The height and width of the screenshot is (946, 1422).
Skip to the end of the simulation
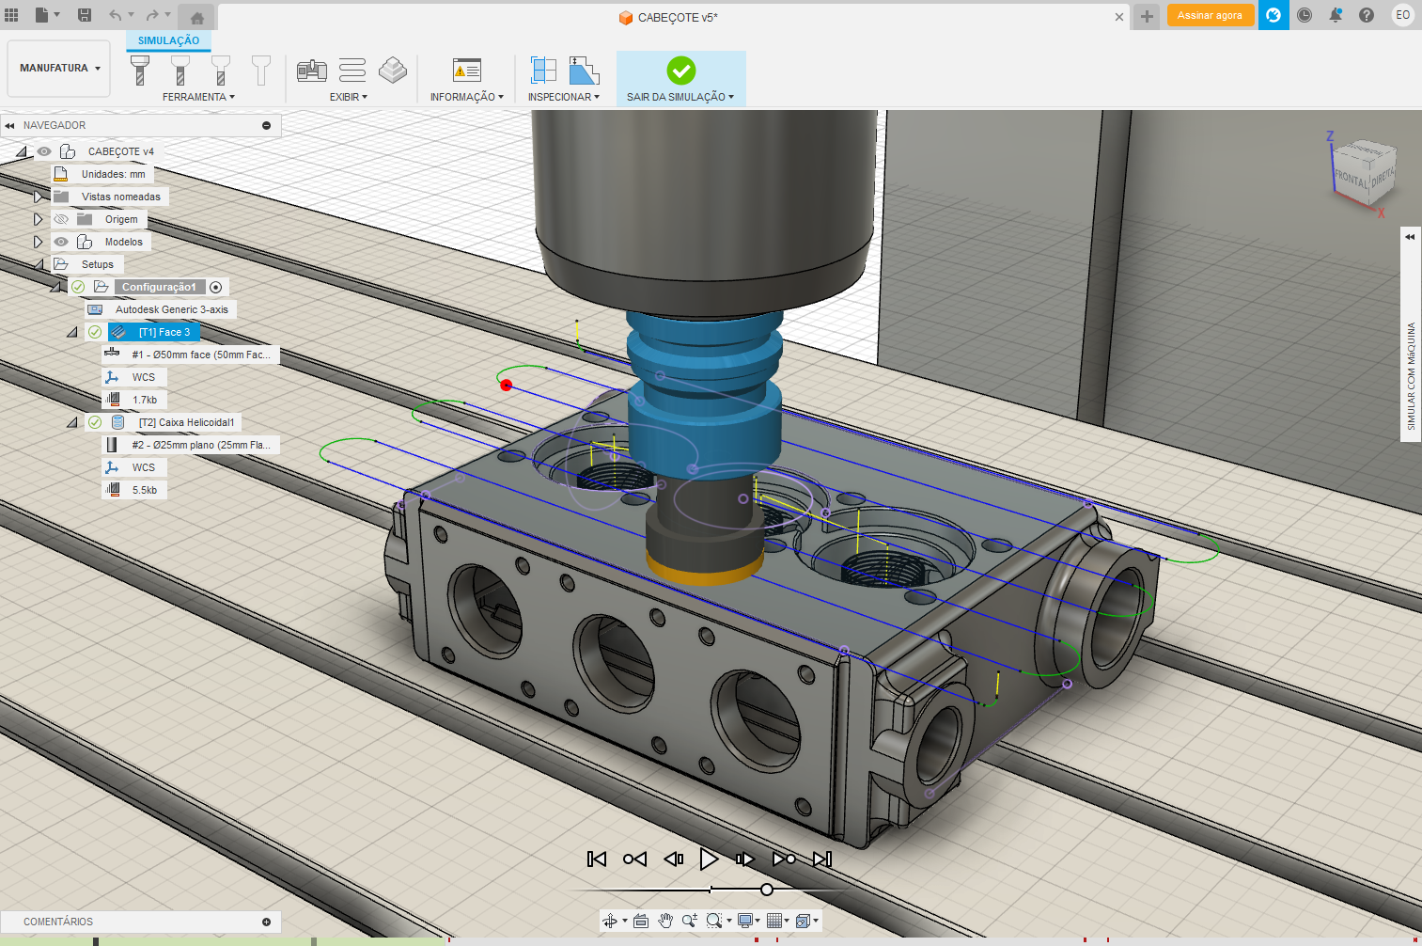click(x=822, y=859)
